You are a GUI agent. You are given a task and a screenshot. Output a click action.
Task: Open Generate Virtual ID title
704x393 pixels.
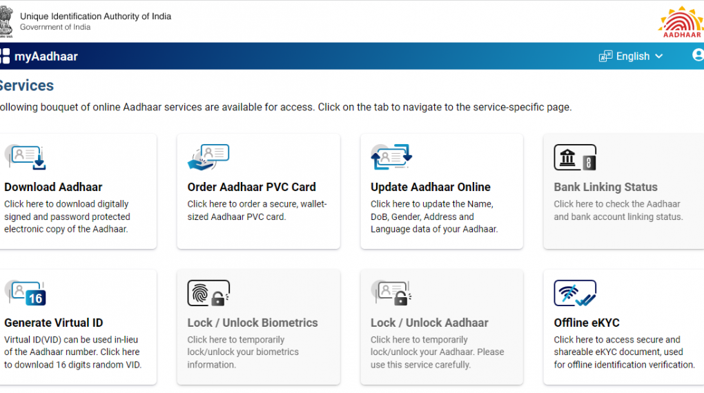(x=53, y=323)
